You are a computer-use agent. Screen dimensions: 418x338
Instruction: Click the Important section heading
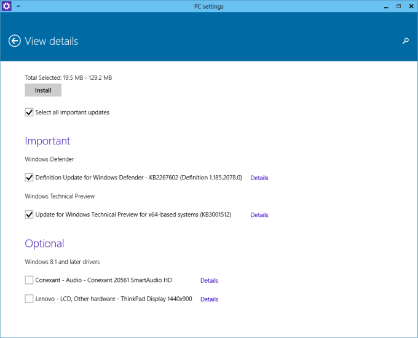[x=47, y=141]
